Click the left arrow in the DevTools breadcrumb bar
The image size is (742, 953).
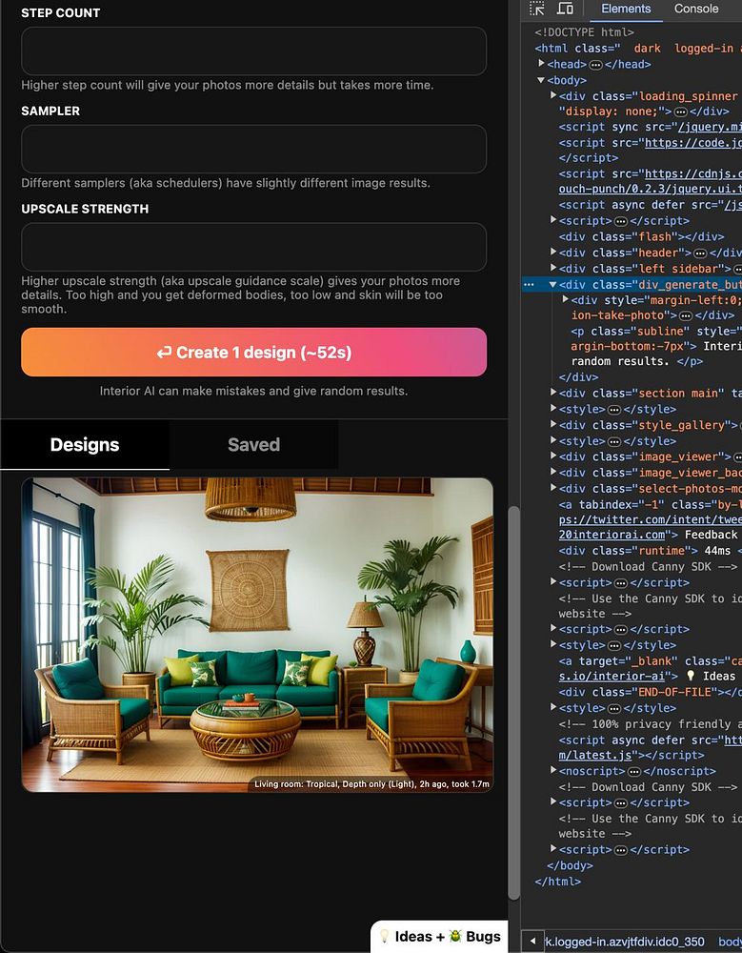pyautogui.click(x=532, y=942)
